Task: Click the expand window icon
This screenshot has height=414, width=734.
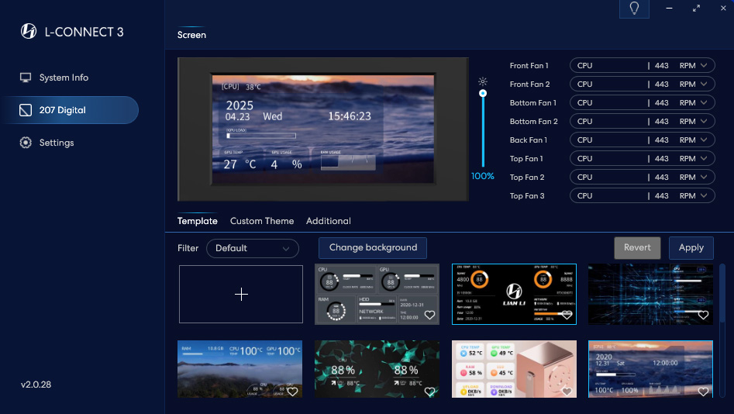Action: [696, 9]
